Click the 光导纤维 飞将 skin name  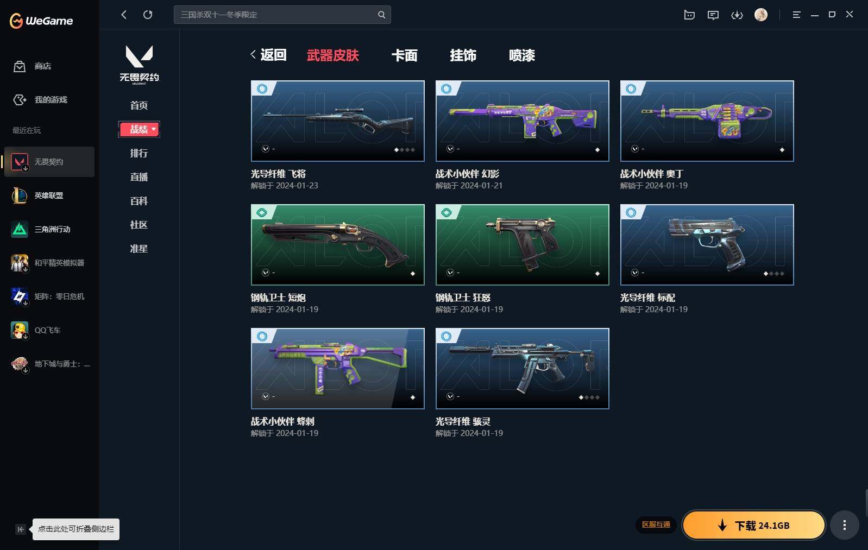[x=278, y=174]
